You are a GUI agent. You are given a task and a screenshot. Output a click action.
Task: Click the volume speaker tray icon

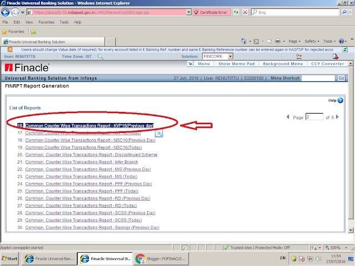(318, 259)
